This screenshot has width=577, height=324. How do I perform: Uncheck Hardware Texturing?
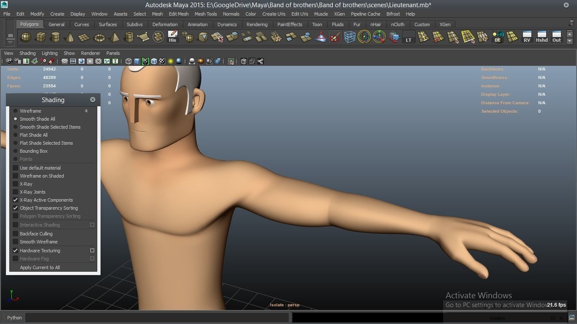coord(16,251)
